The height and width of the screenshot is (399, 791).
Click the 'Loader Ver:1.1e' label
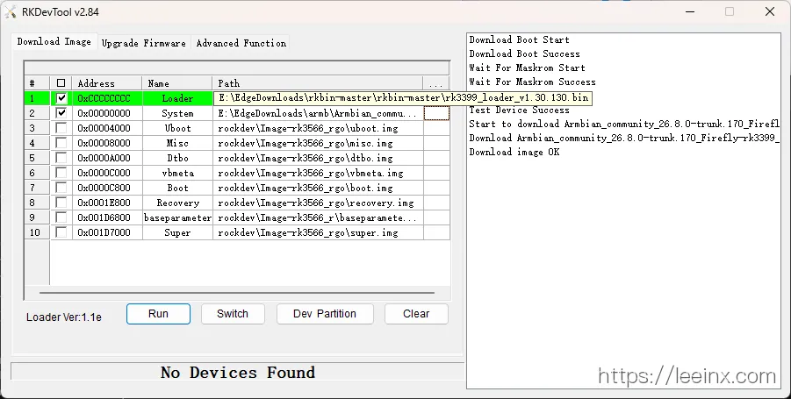pyautogui.click(x=64, y=317)
